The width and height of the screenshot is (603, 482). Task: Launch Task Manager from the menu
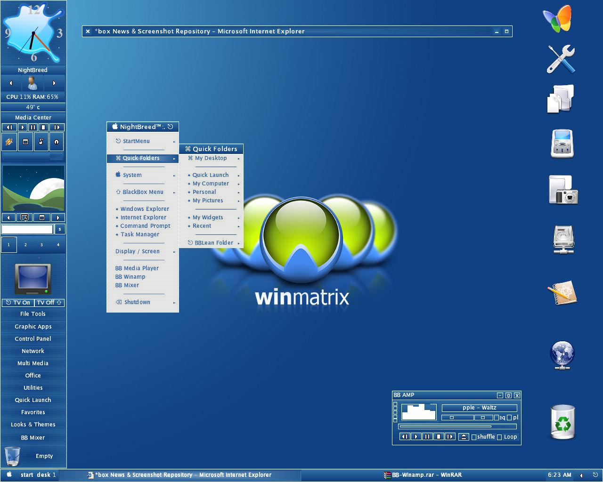[143, 234]
